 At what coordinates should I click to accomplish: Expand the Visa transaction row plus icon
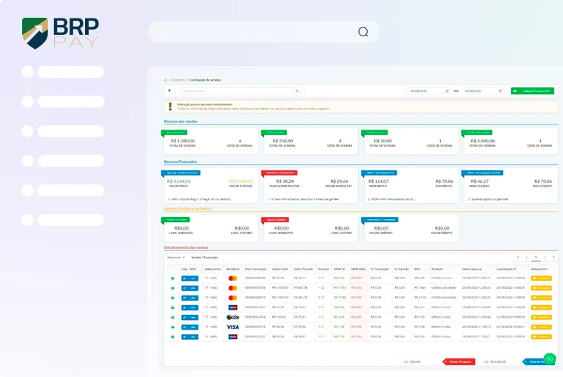(172, 327)
